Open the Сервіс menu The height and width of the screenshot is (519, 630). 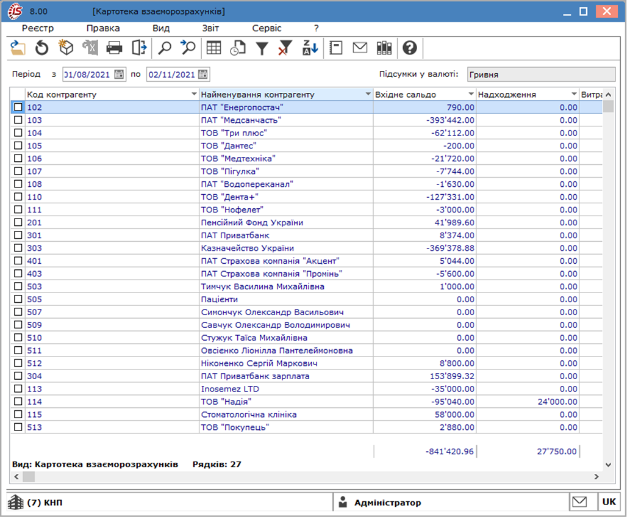[x=267, y=28]
